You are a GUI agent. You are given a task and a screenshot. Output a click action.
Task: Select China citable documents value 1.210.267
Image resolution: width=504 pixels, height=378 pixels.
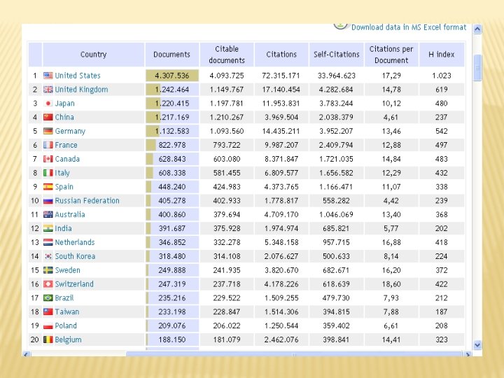(x=227, y=117)
